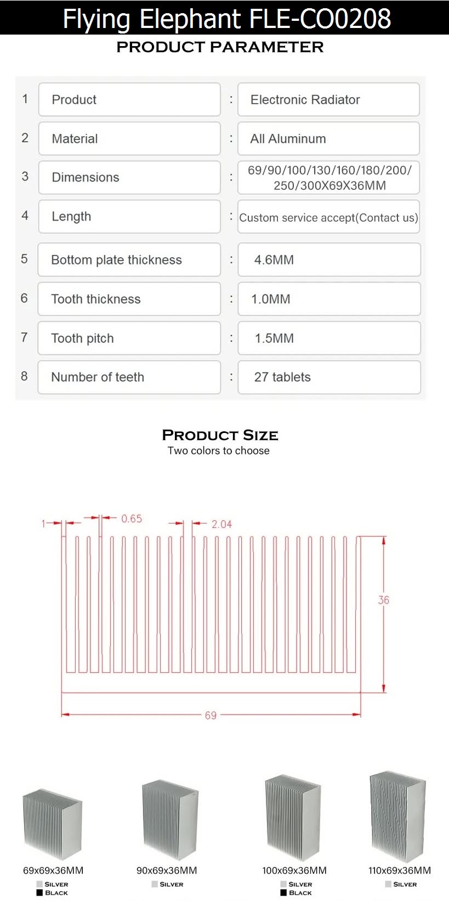This screenshot has height=901, width=449.
Task: Click the 110x69x36MM heatsink image
Action: [x=397, y=816]
